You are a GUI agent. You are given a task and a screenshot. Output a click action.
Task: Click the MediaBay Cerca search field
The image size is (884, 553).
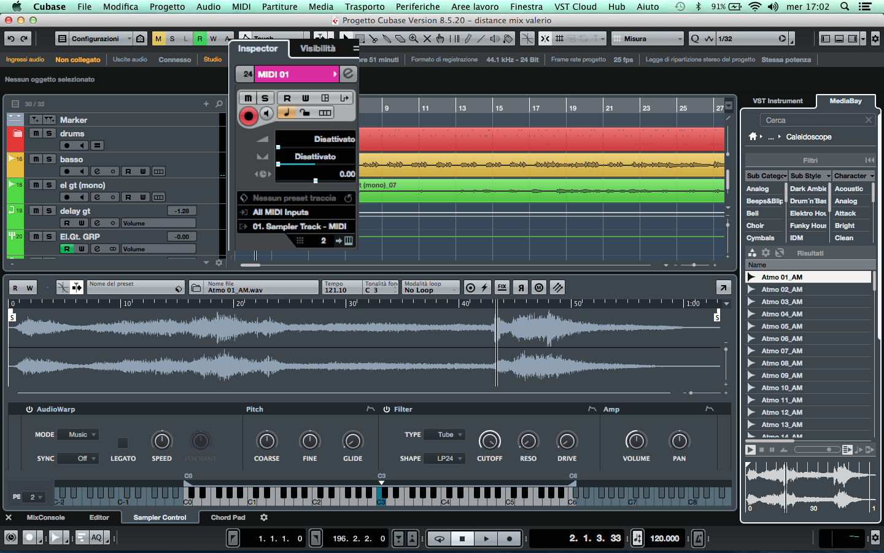click(x=816, y=120)
